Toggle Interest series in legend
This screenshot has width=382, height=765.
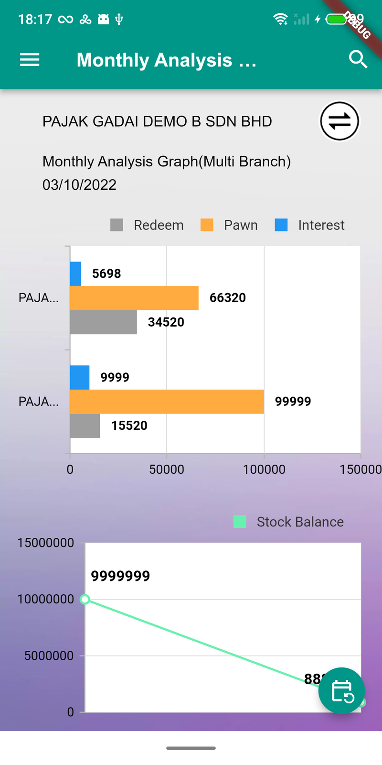309,225
